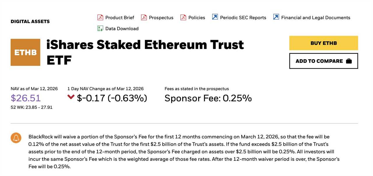The image size is (373, 176).
Task: Click the Data Download link
Action: [x=122, y=28]
